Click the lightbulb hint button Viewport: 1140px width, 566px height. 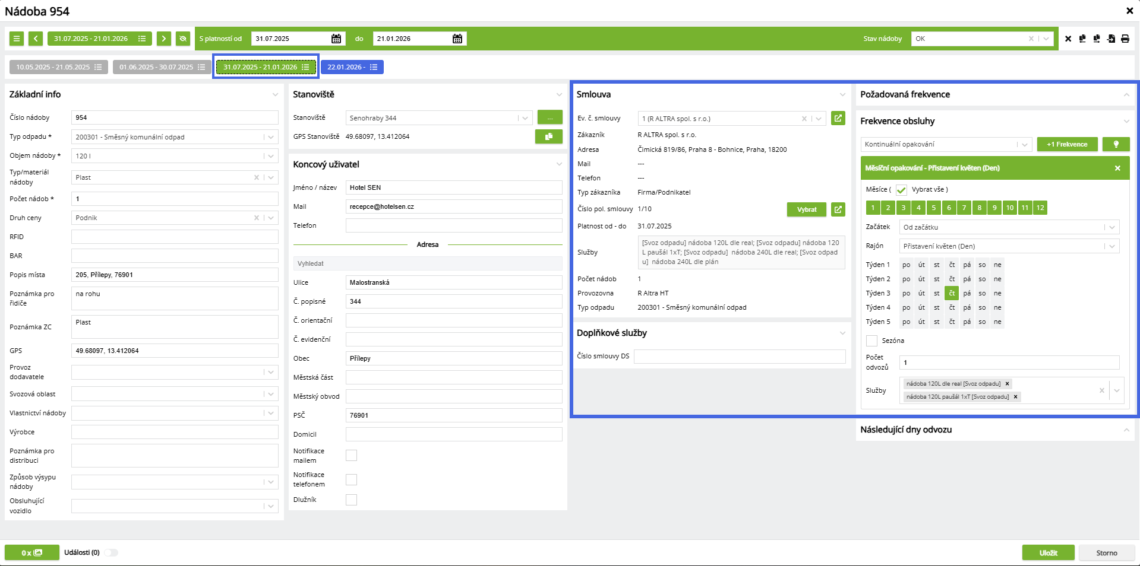point(1116,144)
